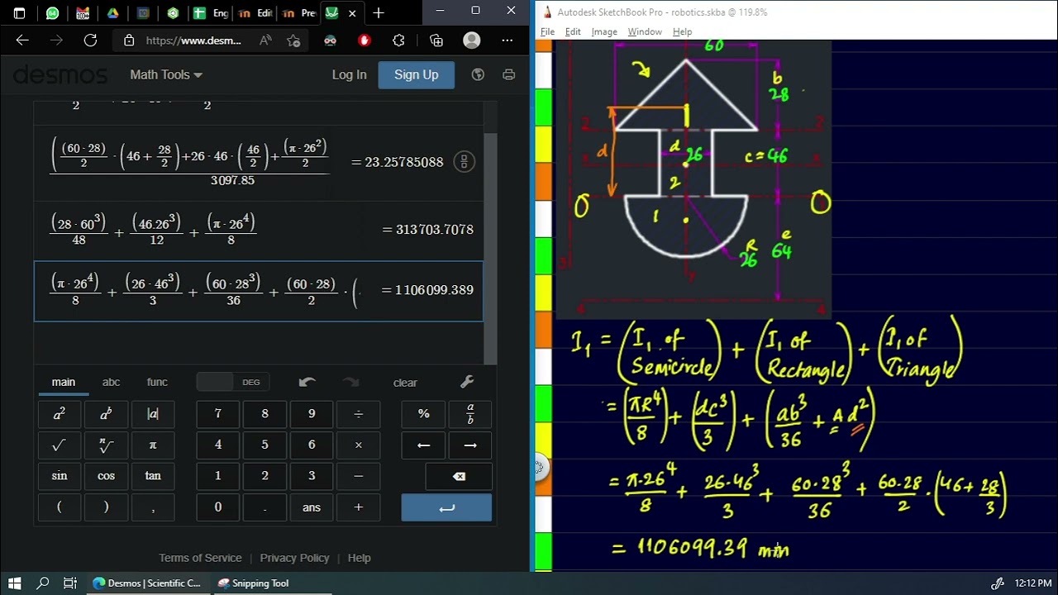Open browser profile avatar icon
This screenshot has width=1058, height=595.
click(472, 40)
